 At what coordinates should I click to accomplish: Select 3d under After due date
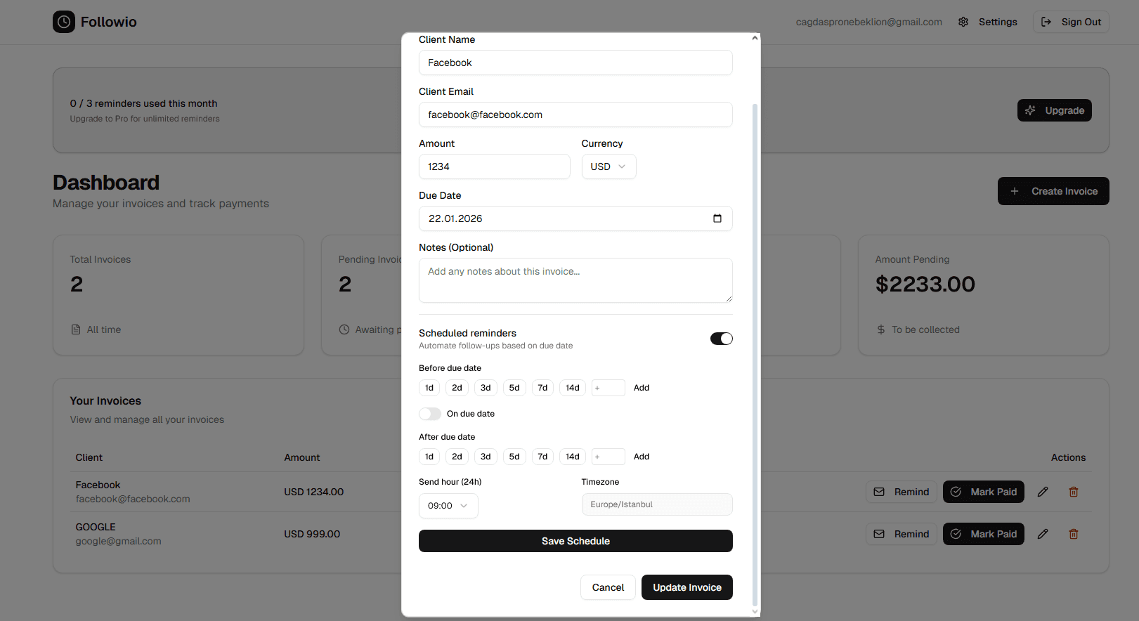pyautogui.click(x=486, y=457)
